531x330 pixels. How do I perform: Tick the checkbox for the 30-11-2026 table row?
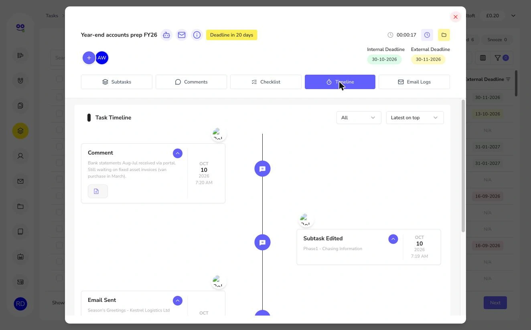59,97
